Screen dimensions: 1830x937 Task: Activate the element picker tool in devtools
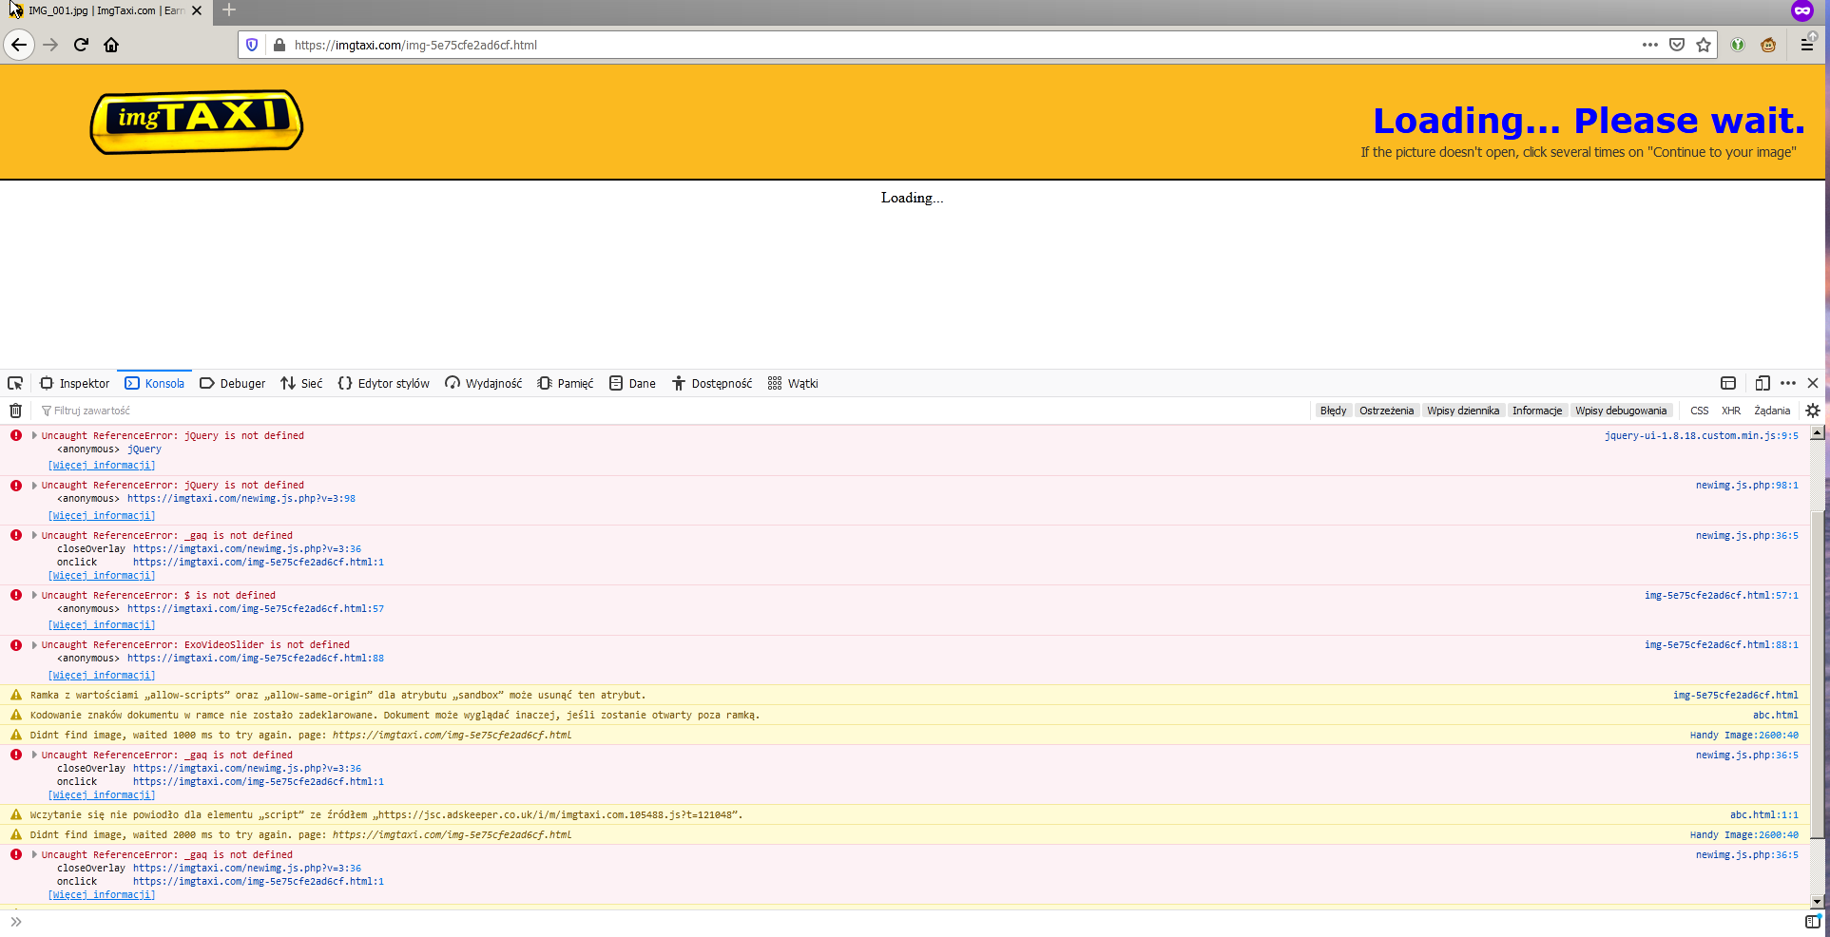[15, 383]
